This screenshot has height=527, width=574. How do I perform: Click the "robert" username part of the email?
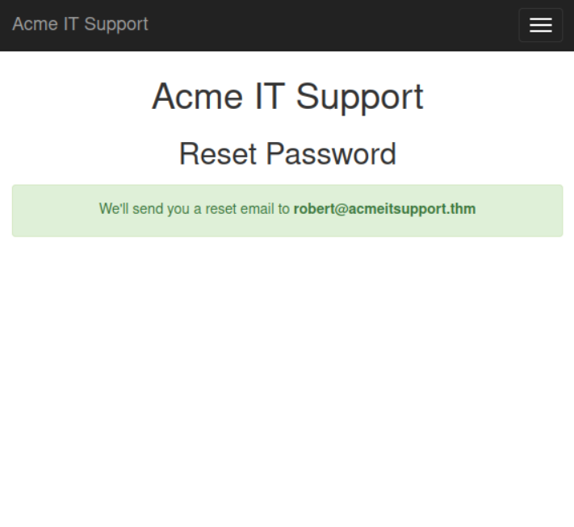click(x=313, y=209)
